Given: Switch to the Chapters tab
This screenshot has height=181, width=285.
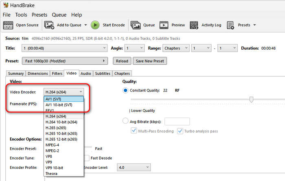Looking at the screenshot, I should (122, 74).
